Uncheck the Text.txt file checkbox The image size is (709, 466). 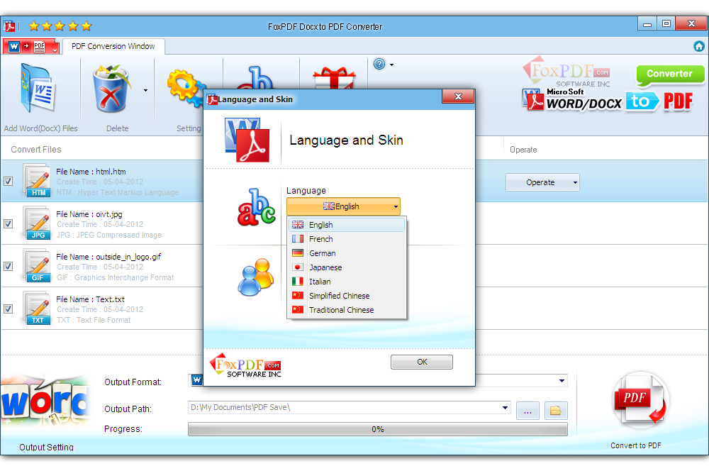8,309
